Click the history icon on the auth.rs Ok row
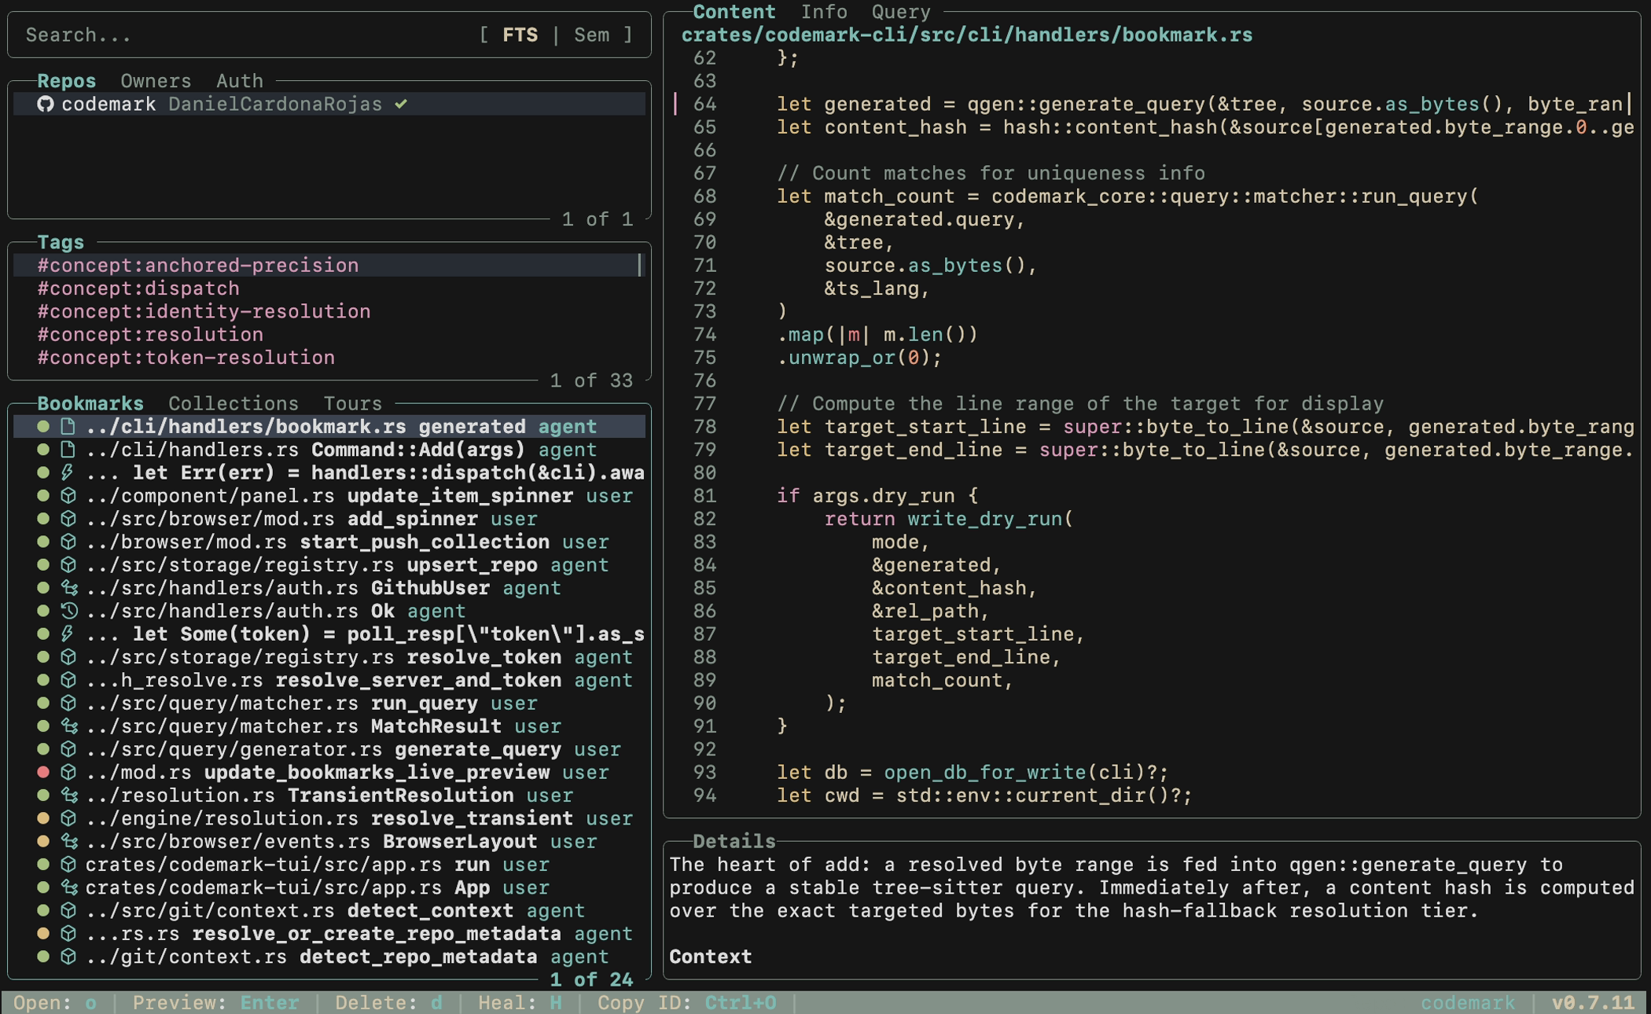This screenshot has width=1651, height=1014. pyautogui.click(x=69, y=611)
